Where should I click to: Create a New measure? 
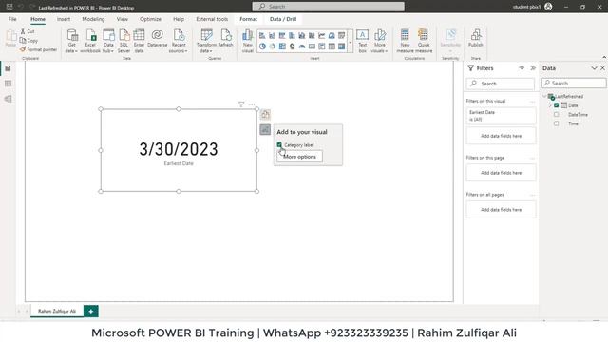pos(405,41)
